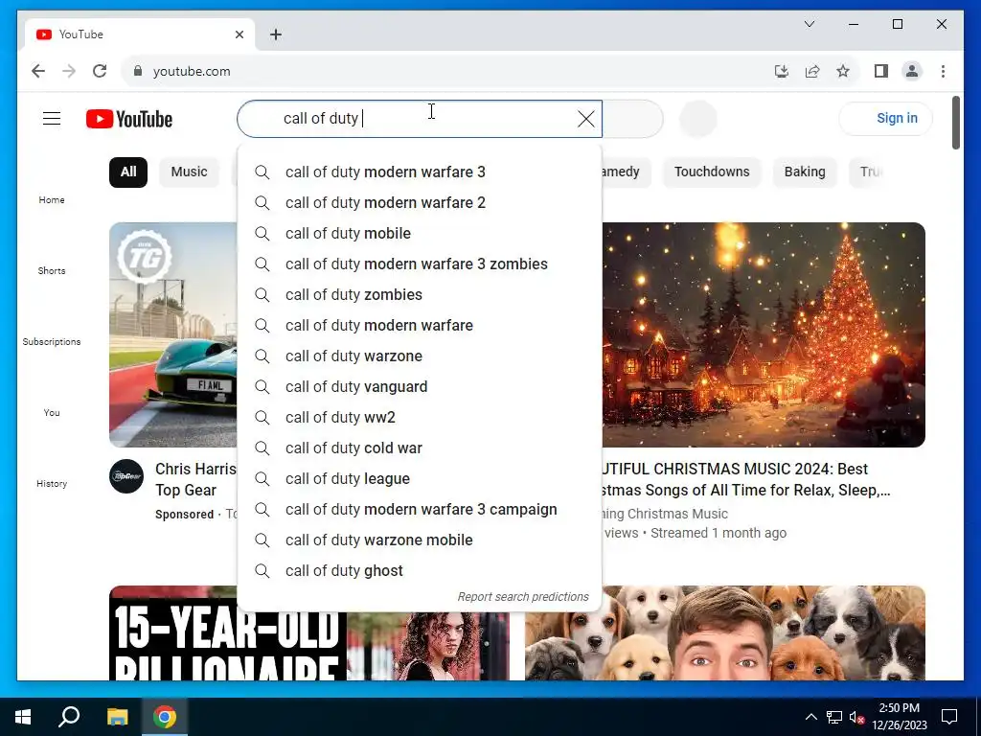Open the Windows notification center
The image size is (981, 736).
(949, 717)
